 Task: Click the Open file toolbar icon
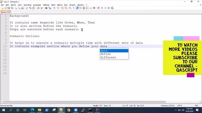(x=5, y=8)
